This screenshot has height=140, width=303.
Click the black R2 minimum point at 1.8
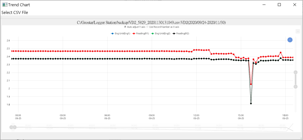(251, 104)
